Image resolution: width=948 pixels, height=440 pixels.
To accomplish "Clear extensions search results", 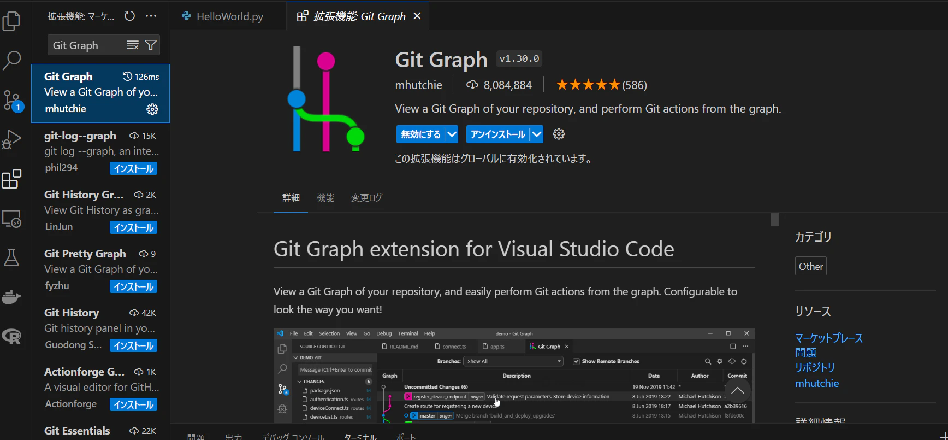I will pyautogui.click(x=133, y=45).
